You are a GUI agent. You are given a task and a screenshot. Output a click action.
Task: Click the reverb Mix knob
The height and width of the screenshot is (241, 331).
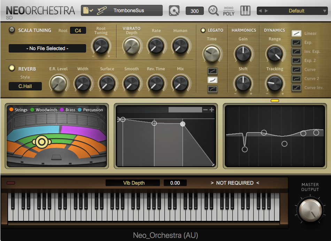(180, 83)
